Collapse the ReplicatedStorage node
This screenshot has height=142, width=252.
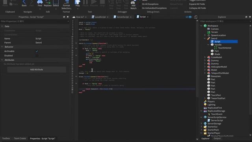201,111
